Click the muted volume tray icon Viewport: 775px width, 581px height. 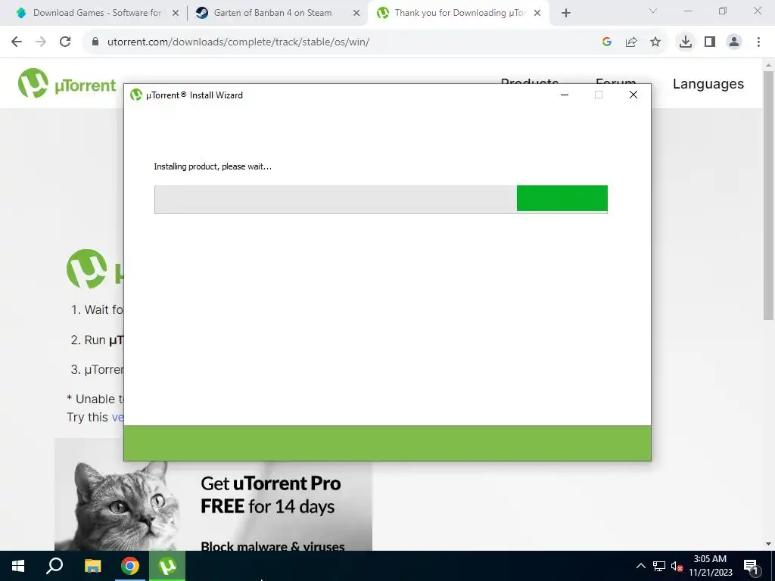[x=677, y=566]
